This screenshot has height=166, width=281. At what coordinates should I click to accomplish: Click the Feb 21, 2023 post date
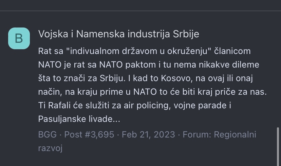tap(148, 135)
